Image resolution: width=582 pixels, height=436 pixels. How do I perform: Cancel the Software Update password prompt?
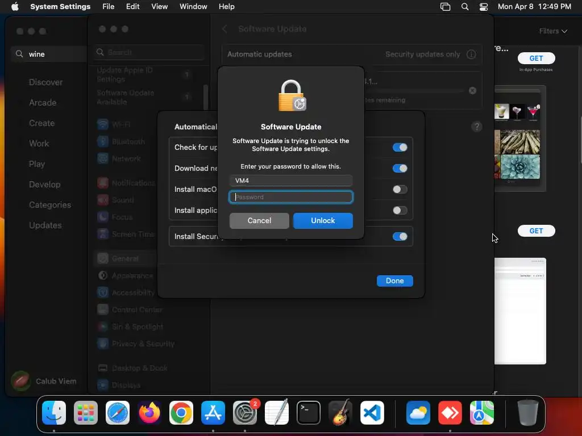click(259, 221)
